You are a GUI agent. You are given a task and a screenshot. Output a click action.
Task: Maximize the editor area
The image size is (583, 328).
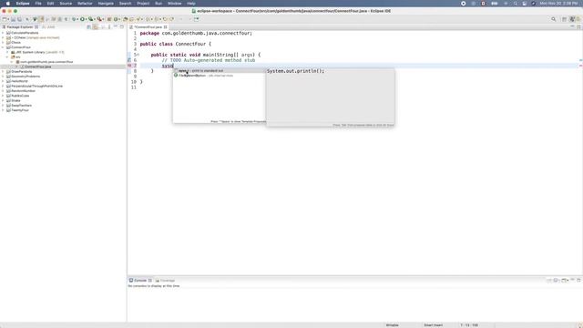click(x=578, y=26)
